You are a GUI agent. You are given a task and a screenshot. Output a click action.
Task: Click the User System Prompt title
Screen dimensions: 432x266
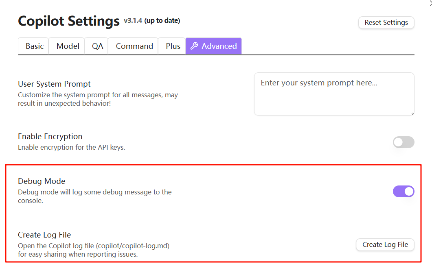(54, 84)
